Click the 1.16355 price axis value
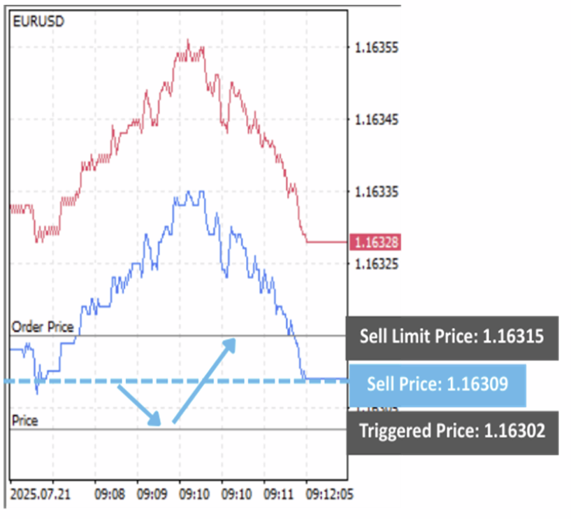The image size is (571, 519). point(376,48)
